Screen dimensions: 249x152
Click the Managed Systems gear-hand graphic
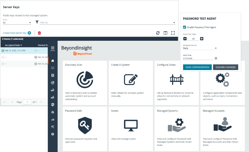(177, 125)
